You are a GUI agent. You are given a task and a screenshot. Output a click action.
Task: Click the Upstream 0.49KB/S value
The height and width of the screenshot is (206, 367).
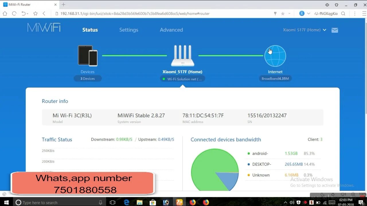click(x=166, y=140)
